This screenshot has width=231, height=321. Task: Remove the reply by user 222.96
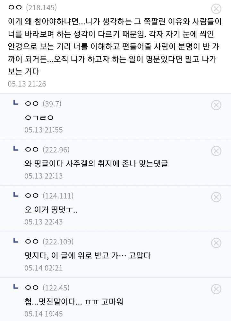(x=217, y=151)
